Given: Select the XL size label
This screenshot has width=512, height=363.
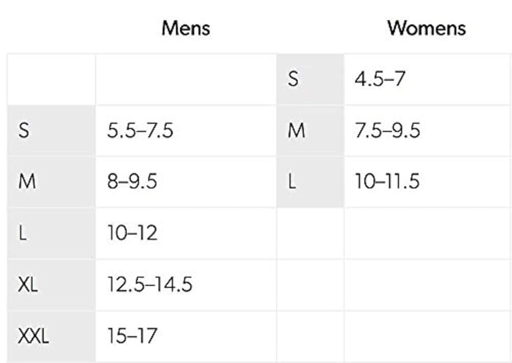Looking at the screenshot, I should [28, 285].
